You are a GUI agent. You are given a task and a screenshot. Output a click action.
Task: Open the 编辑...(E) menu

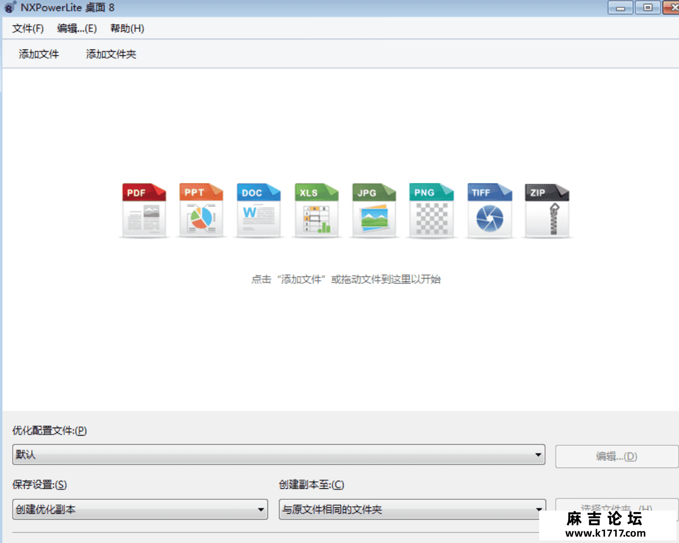pyautogui.click(x=77, y=28)
